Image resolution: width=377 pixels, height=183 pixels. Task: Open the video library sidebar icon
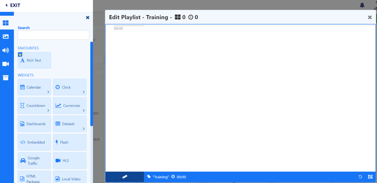(x=6, y=64)
